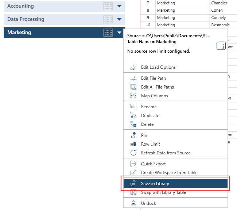Click the Delete icon in menu
The width and height of the screenshot is (237, 210).
133,124
